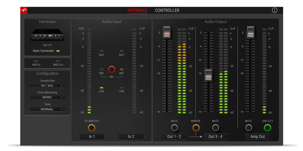
Task: Click the Out 3 - 4 fader handle
Action: pyautogui.click(x=208, y=75)
